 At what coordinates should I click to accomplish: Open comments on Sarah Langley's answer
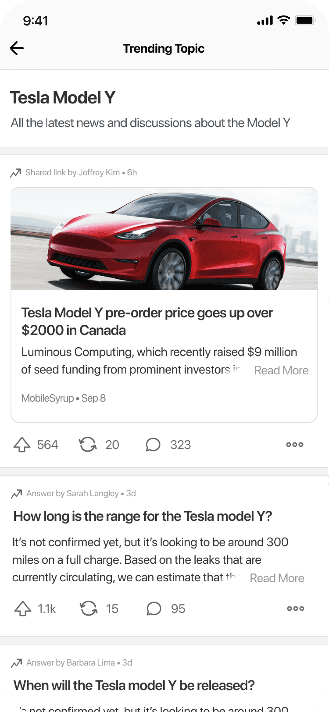tap(154, 609)
